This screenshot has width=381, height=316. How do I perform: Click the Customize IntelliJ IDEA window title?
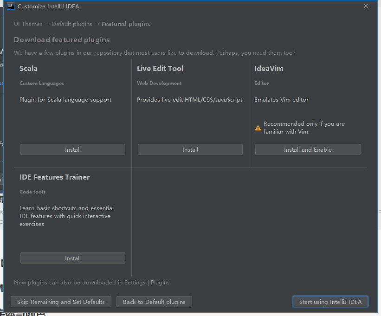click(48, 6)
